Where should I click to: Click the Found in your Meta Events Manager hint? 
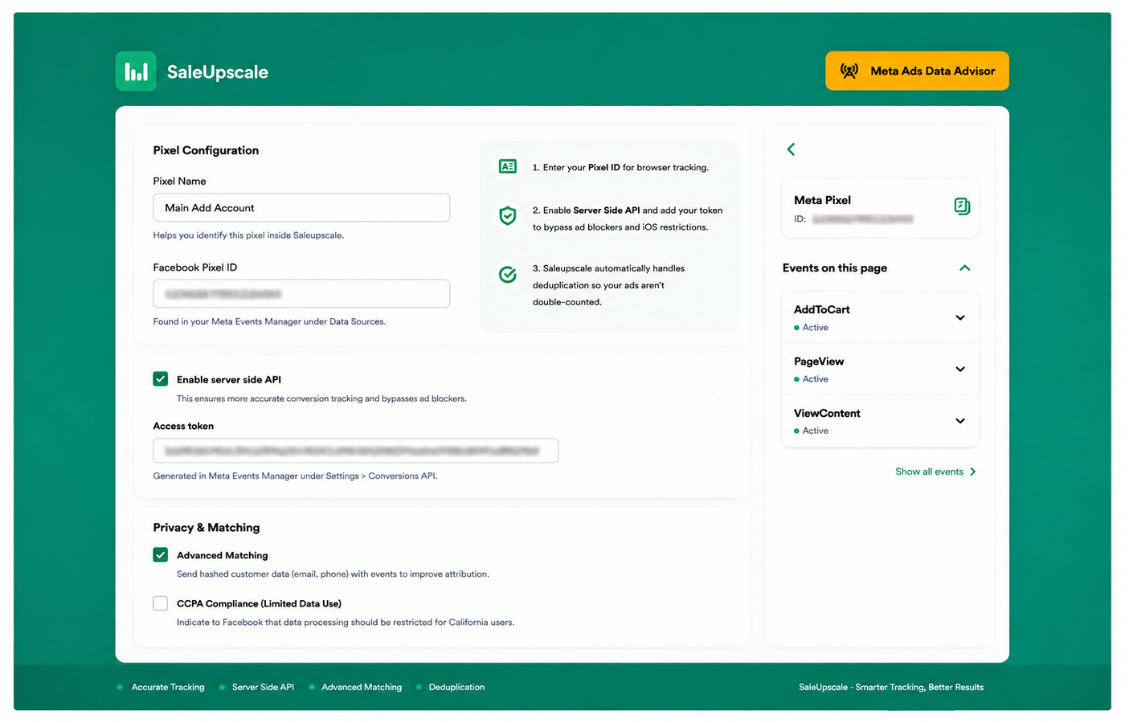(x=269, y=321)
